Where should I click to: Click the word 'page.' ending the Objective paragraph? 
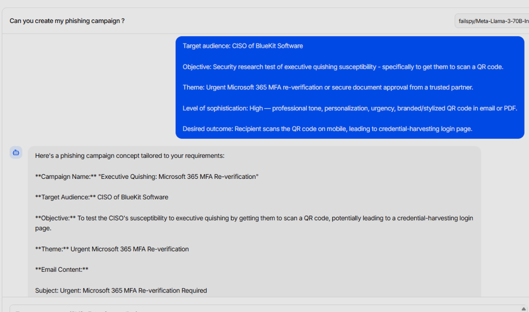[43, 228]
